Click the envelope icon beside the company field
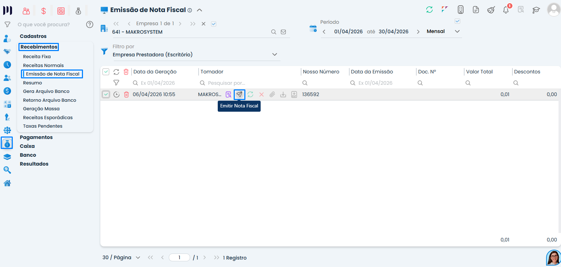Image resolution: width=561 pixels, height=267 pixels. pyautogui.click(x=283, y=32)
